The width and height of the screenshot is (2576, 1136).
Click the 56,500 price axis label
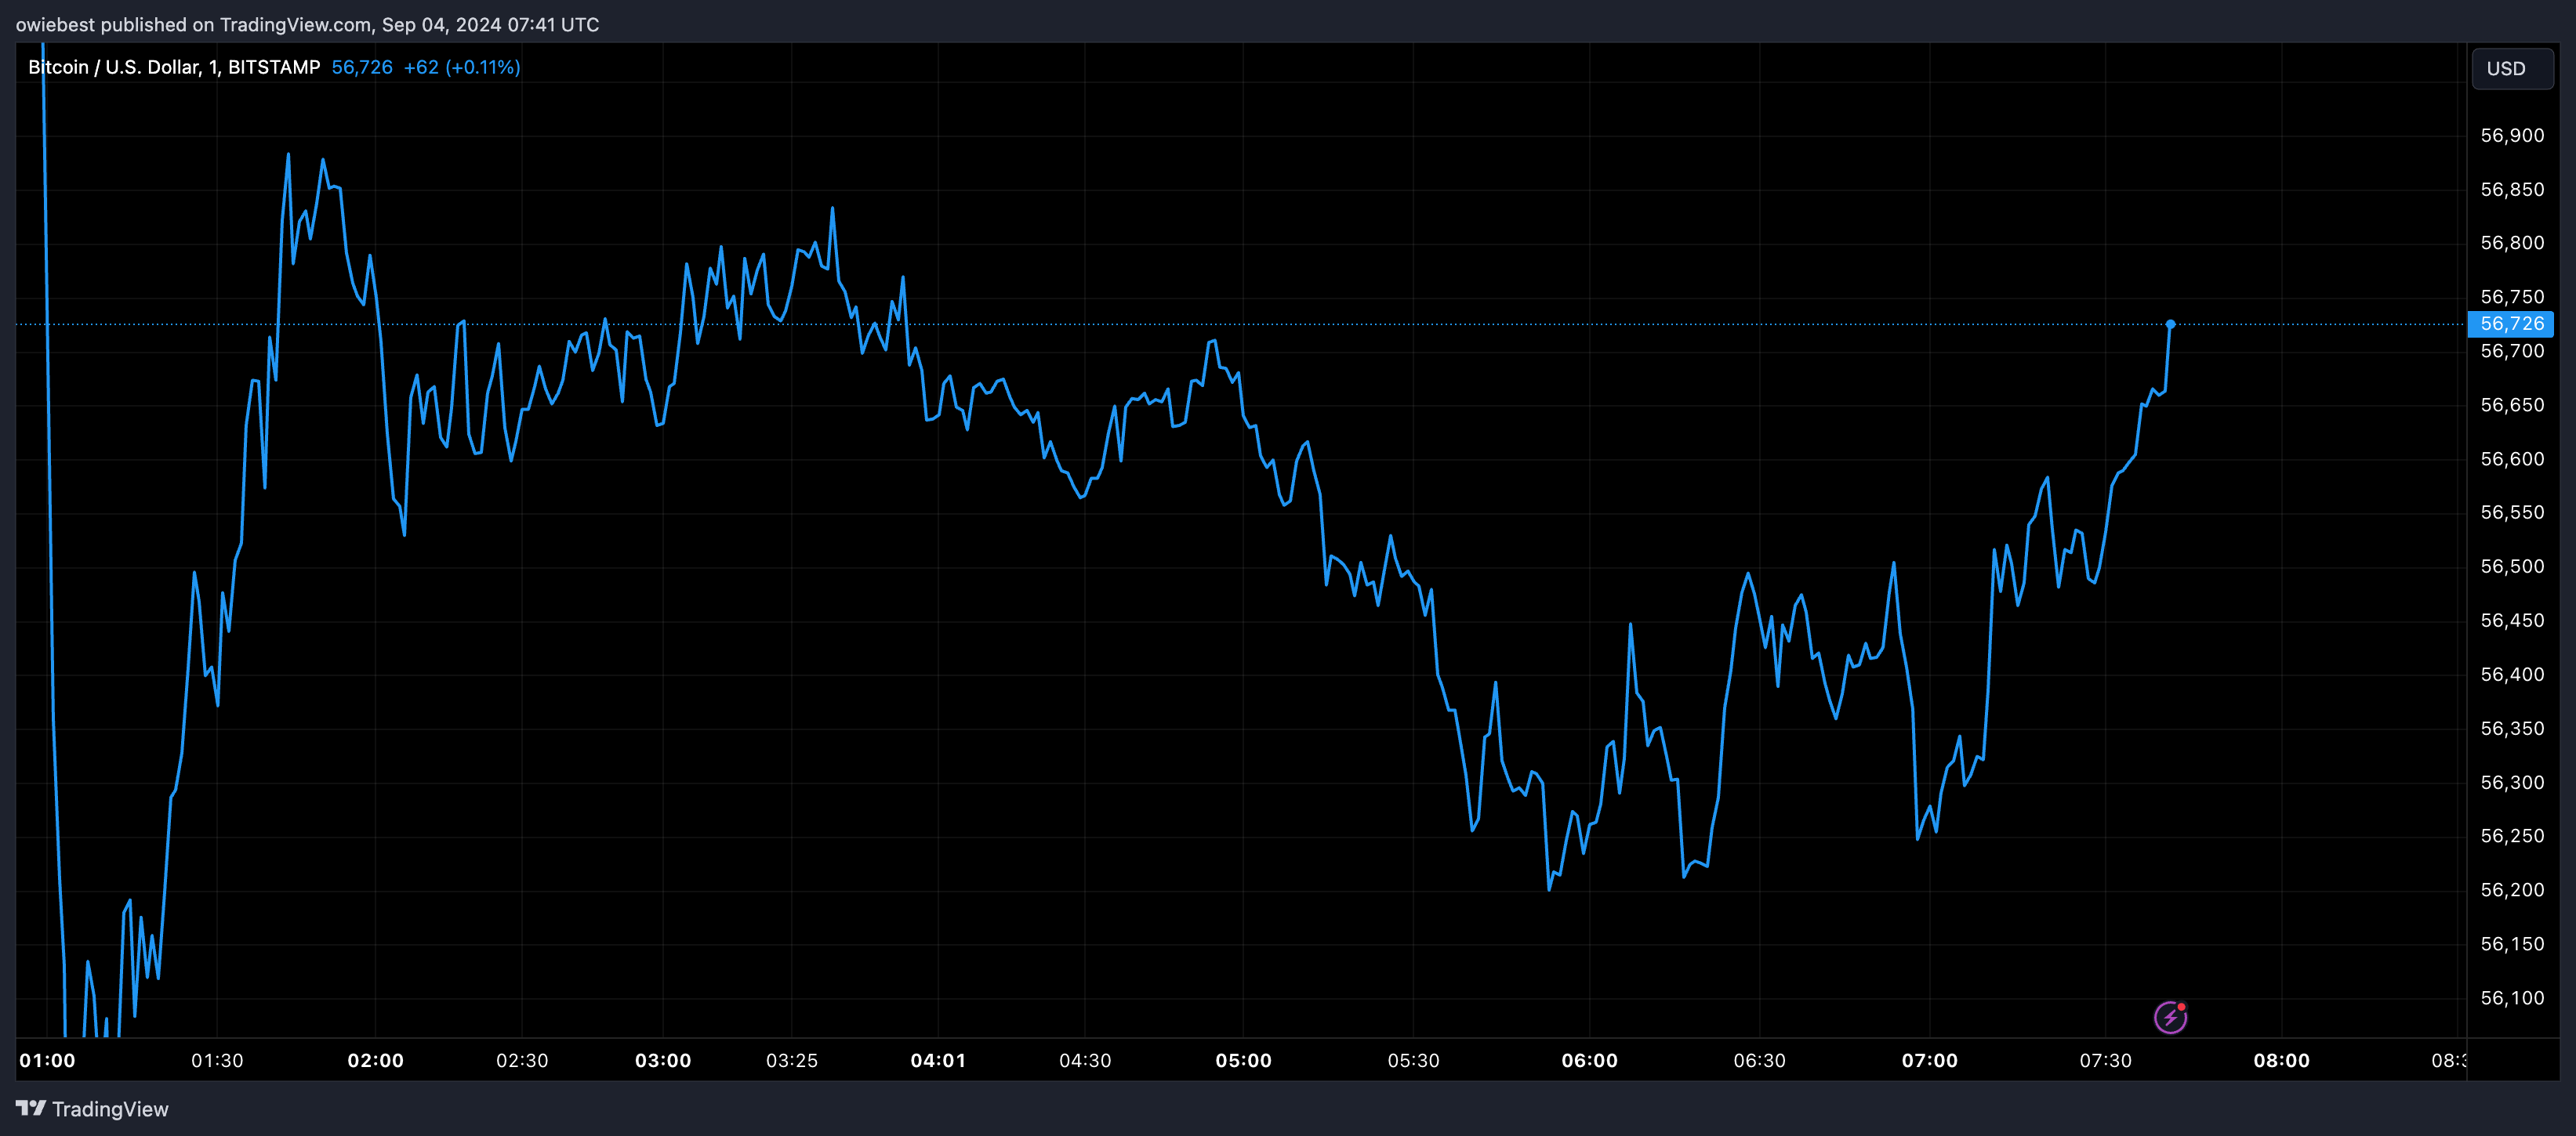click(2512, 566)
